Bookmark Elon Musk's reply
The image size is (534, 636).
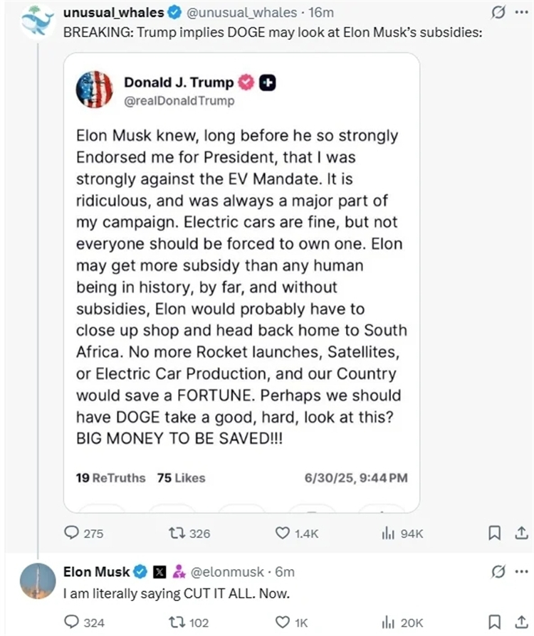pyautogui.click(x=495, y=622)
